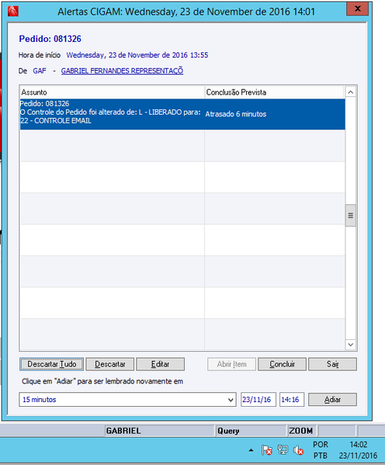The height and width of the screenshot is (465, 385).
Task: Click the 14:16 time field
Action: pyautogui.click(x=292, y=400)
